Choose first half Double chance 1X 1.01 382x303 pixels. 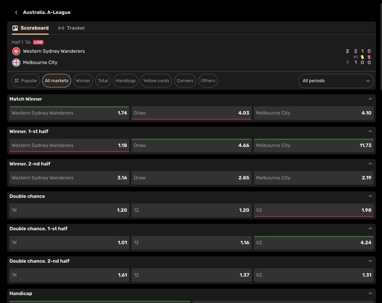[x=69, y=242]
